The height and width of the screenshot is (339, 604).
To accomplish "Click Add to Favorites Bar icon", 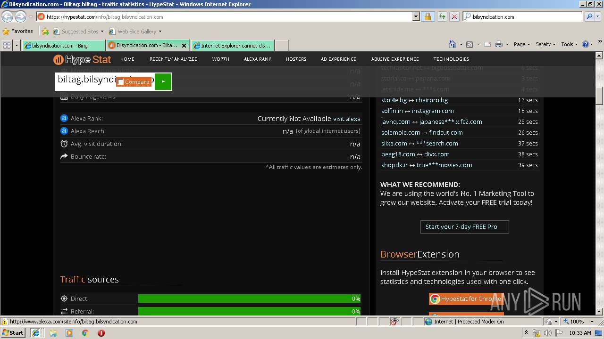I will [x=45, y=32].
